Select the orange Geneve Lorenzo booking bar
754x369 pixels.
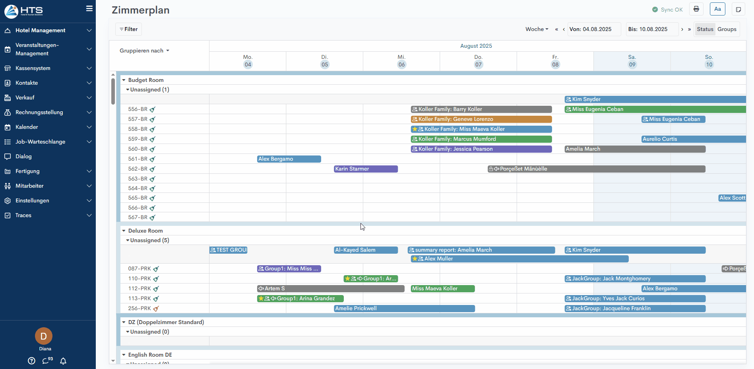[481, 119]
